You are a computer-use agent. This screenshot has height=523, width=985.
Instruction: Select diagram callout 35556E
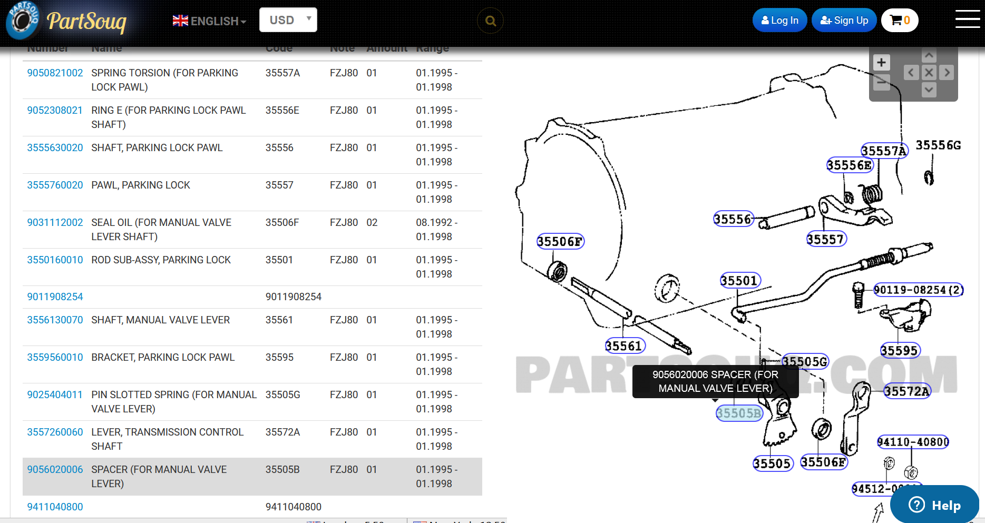850,165
